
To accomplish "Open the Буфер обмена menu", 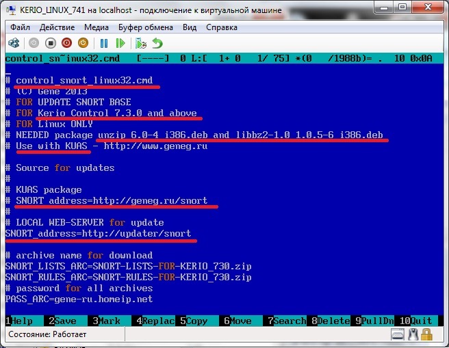I will 146,27.
